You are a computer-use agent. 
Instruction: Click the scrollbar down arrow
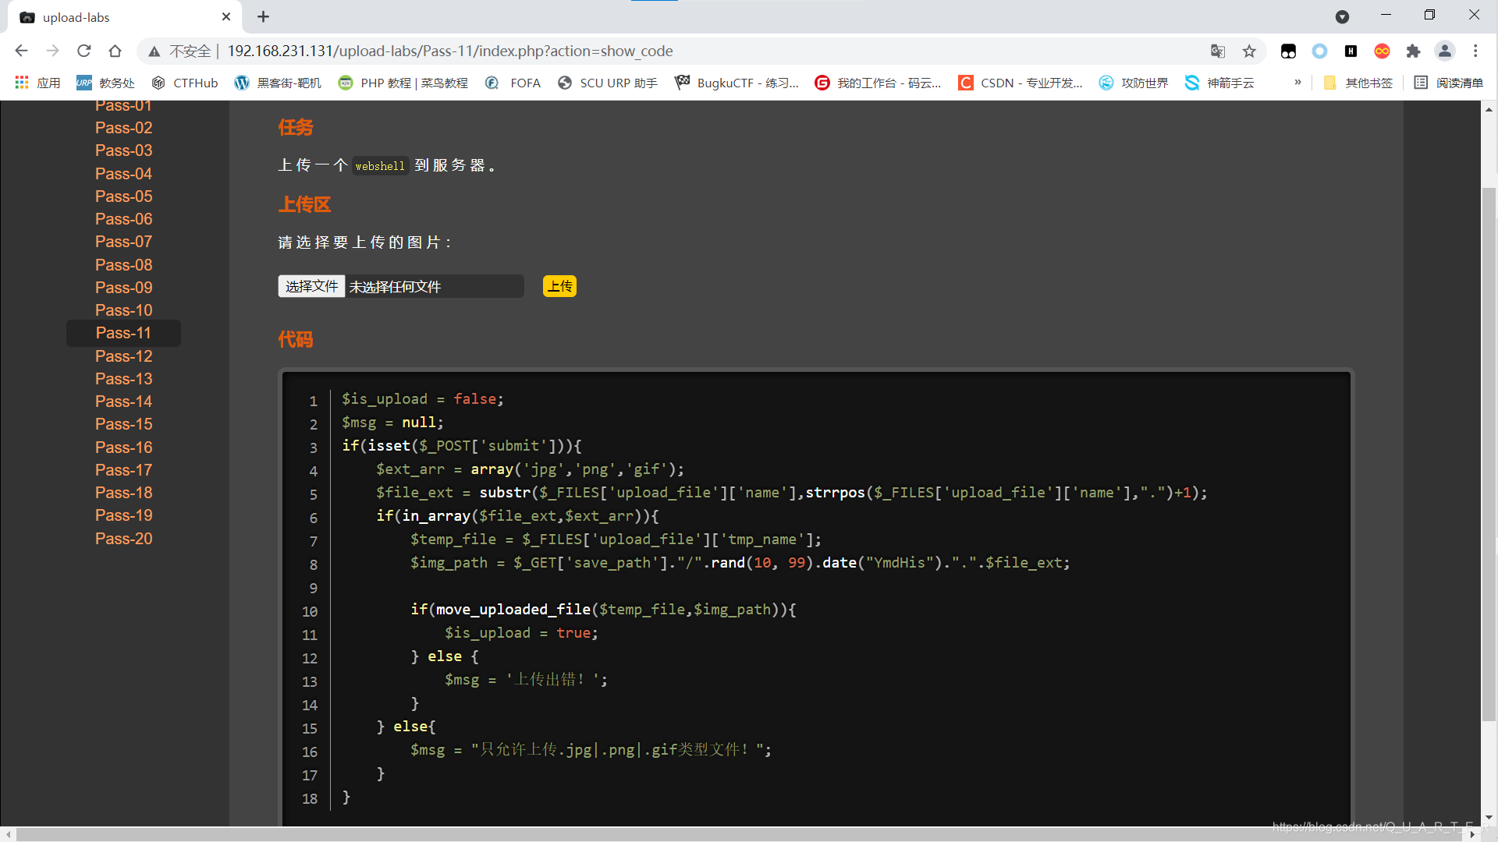tap(1489, 818)
